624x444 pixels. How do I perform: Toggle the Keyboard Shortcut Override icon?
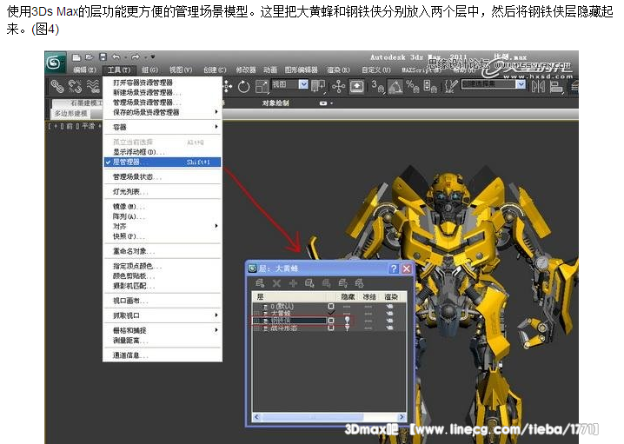(x=356, y=86)
